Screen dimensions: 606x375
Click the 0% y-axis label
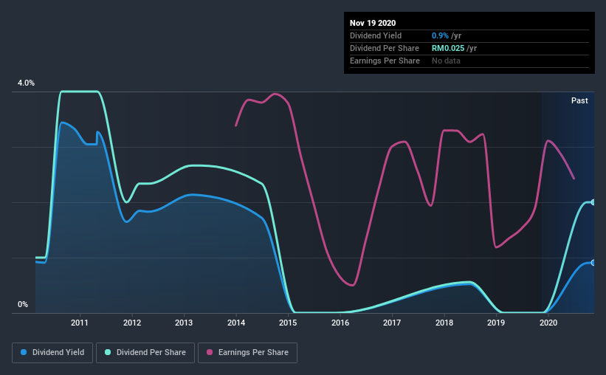(x=23, y=305)
